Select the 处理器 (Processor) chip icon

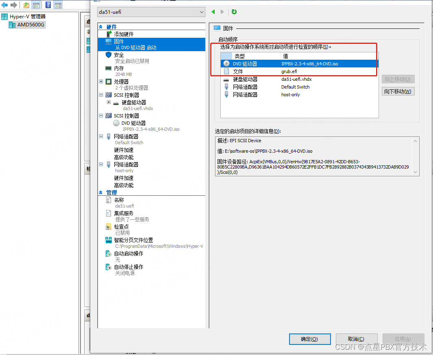[x=108, y=81]
